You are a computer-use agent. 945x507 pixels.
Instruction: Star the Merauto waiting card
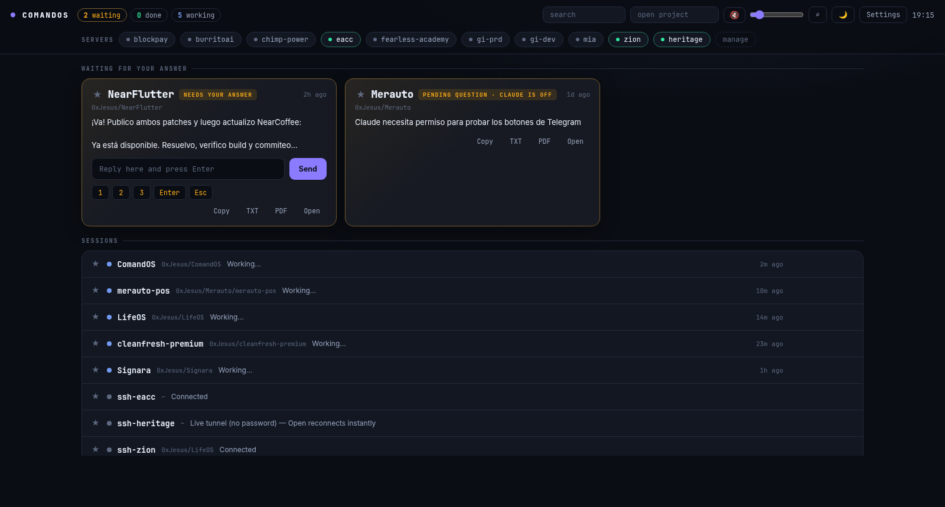(361, 94)
